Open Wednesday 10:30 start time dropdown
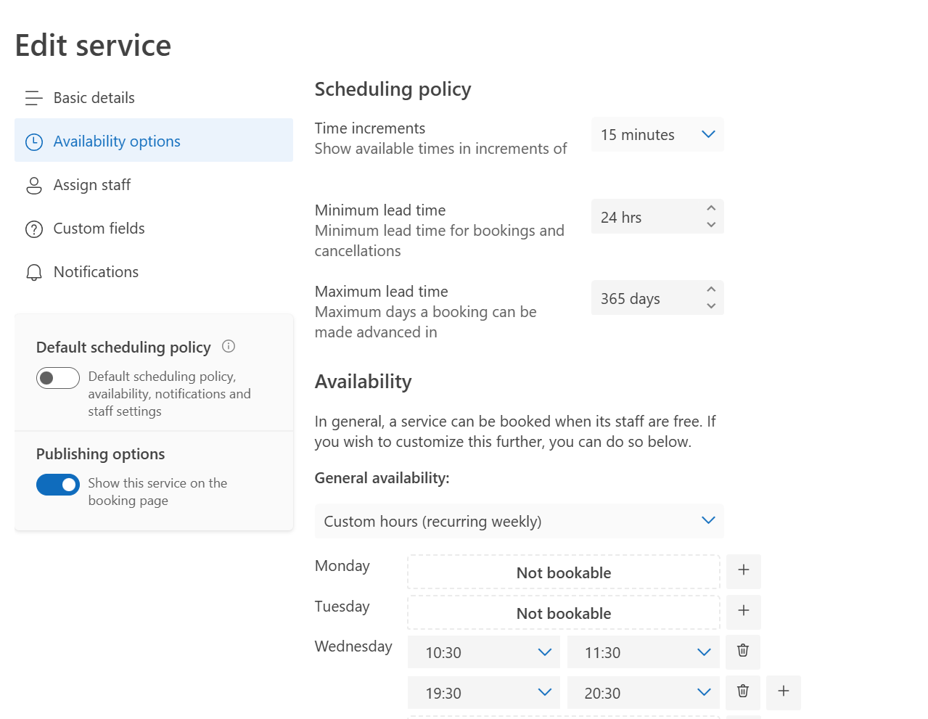 pyautogui.click(x=484, y=652)
